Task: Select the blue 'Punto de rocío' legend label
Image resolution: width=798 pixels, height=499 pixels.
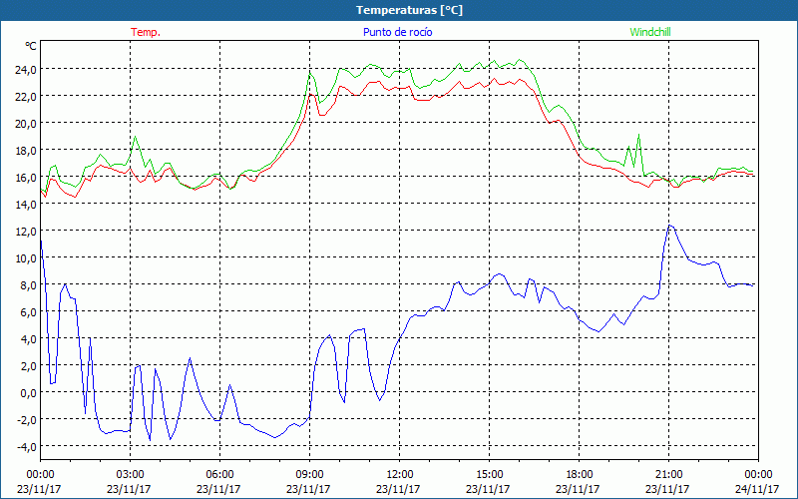Action: coord(397,32)
